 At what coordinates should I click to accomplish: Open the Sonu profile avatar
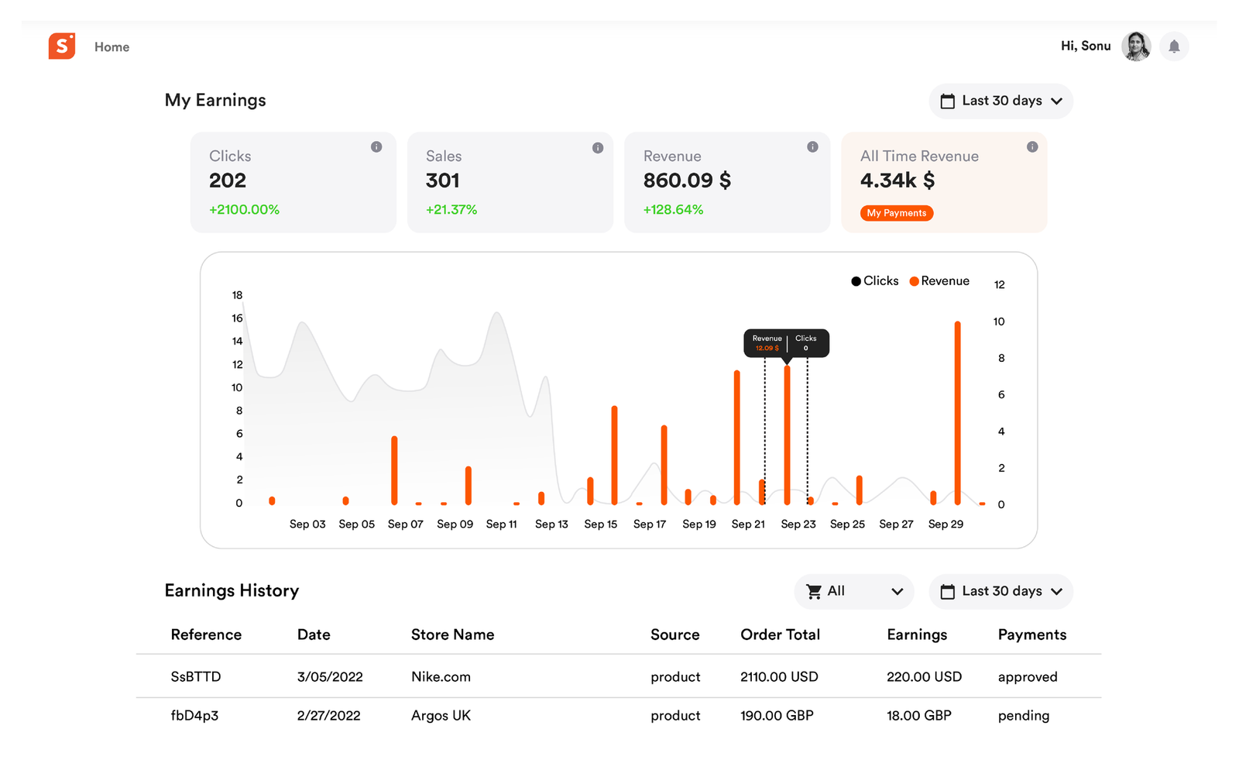click(1136, 46)
